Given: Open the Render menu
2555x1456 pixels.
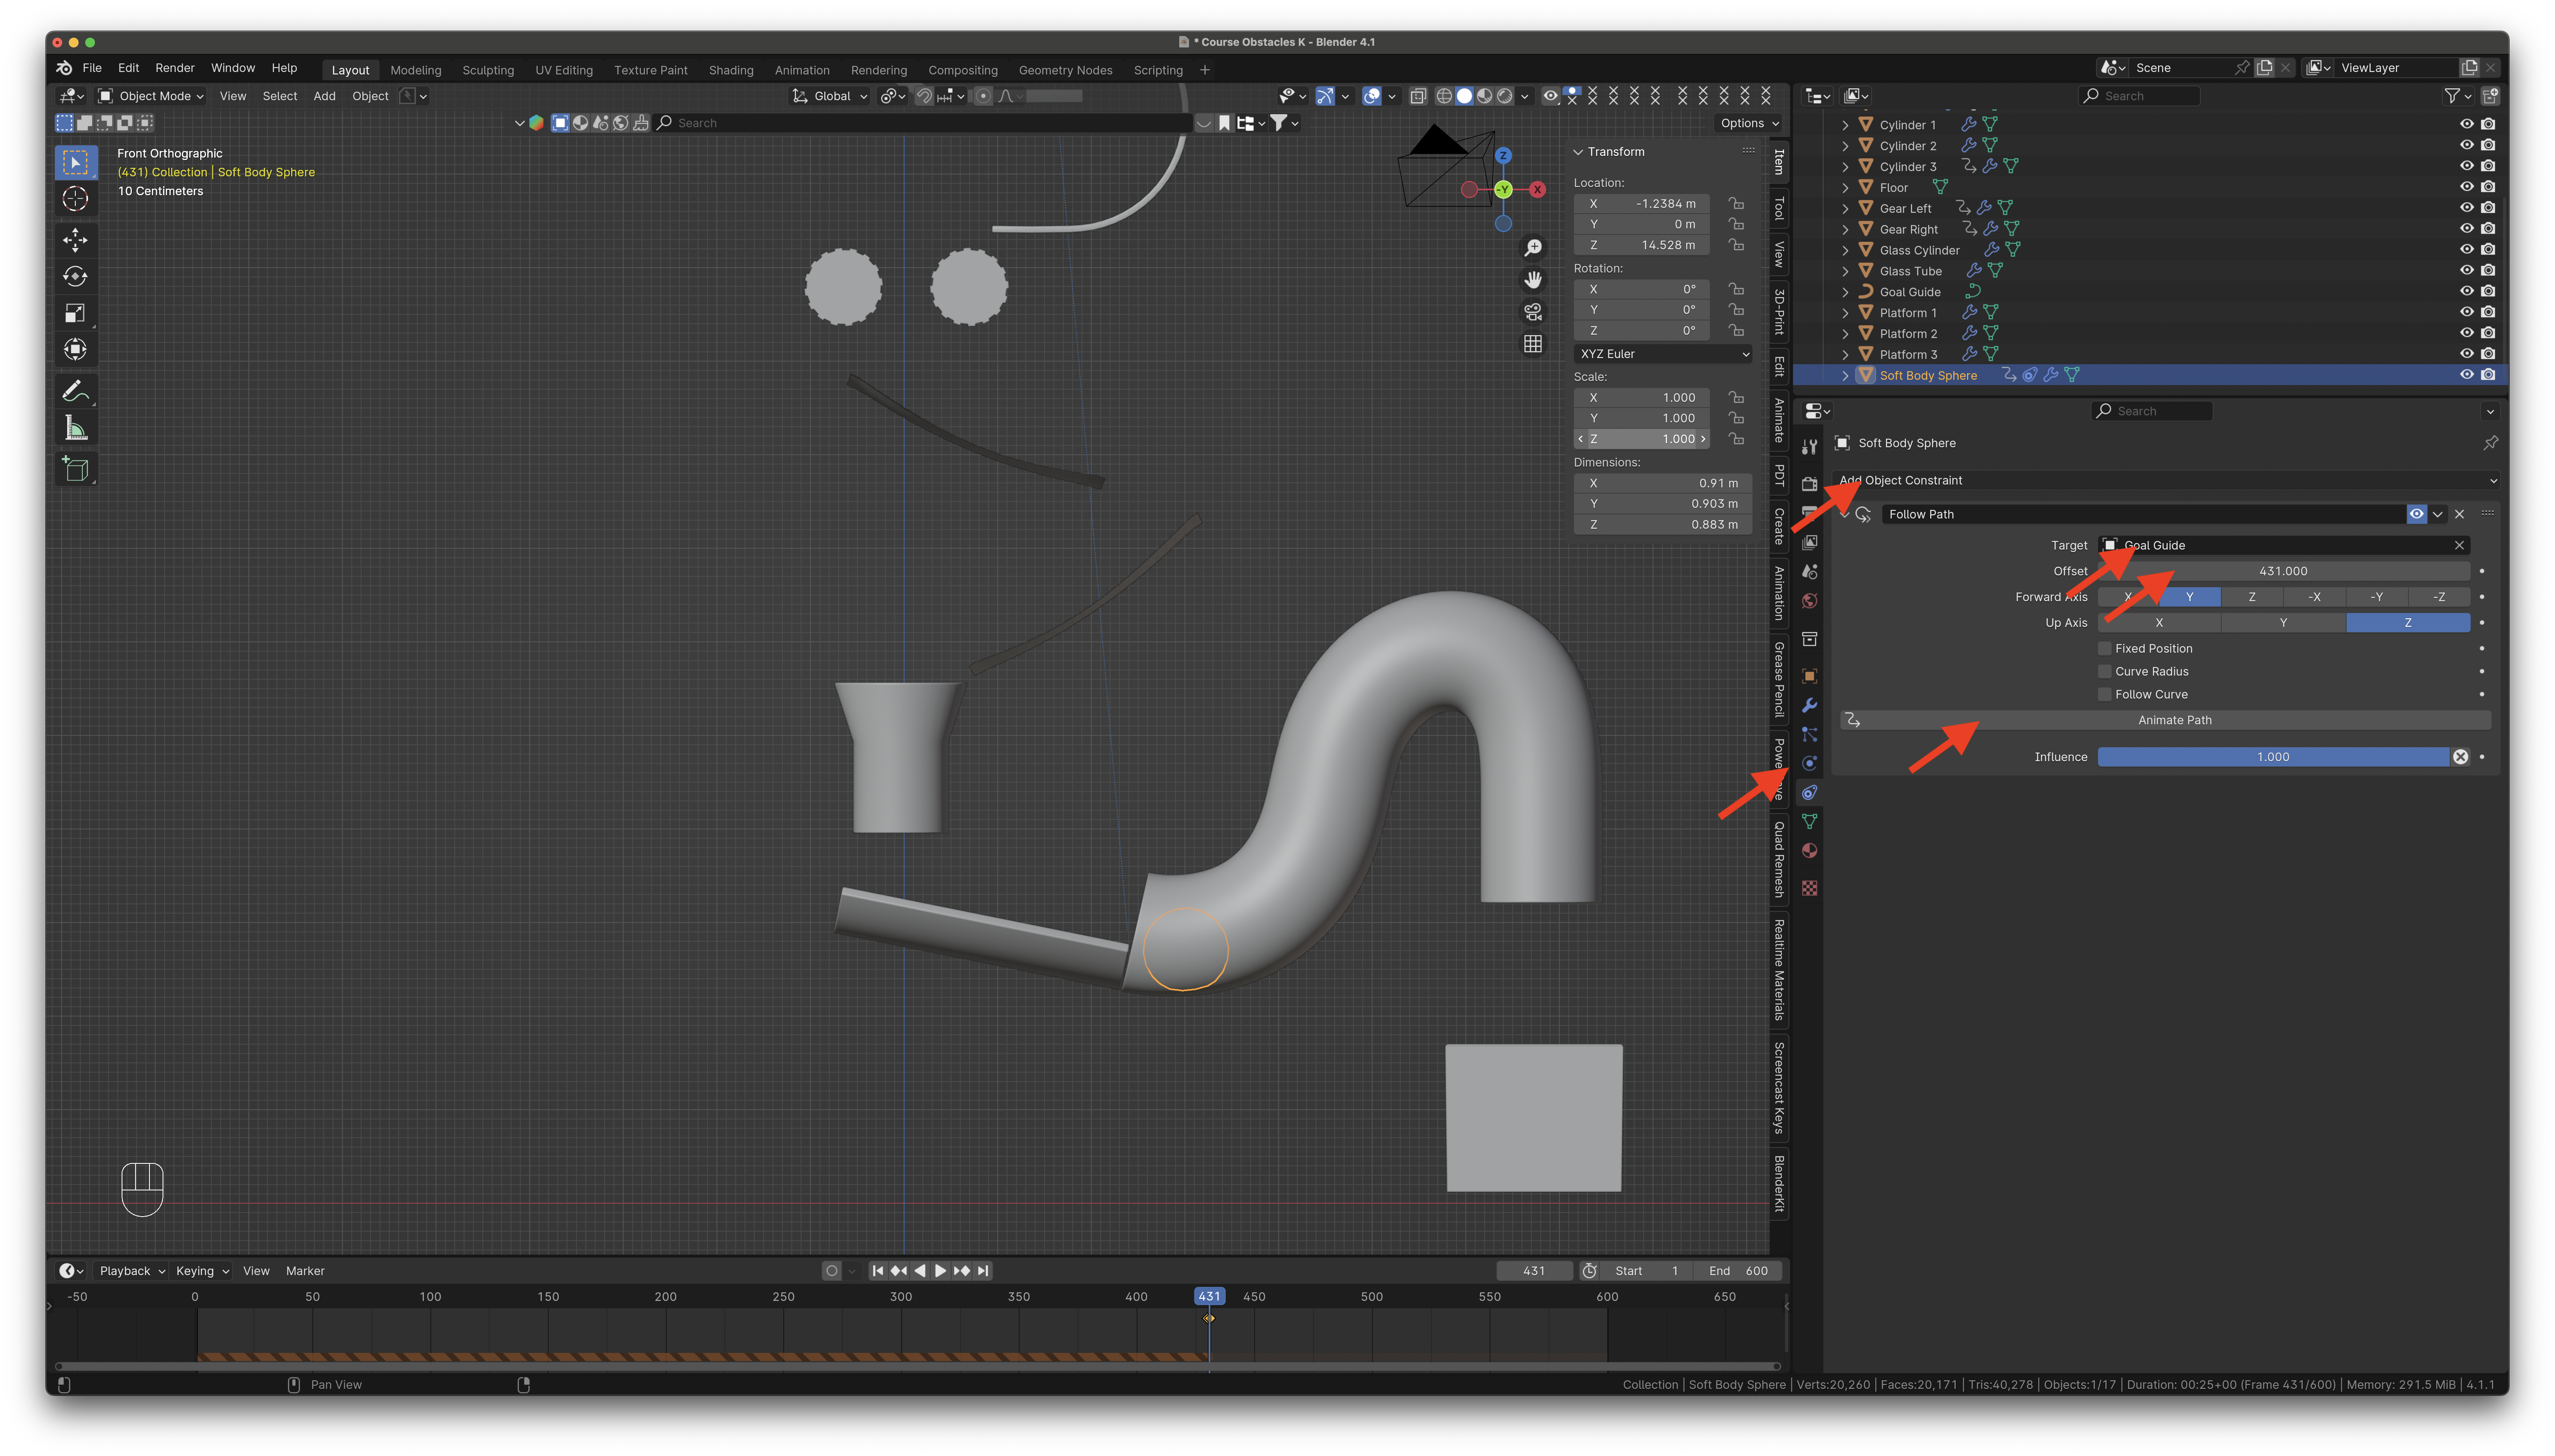Looking at the screenshot, I should (175, 68).
